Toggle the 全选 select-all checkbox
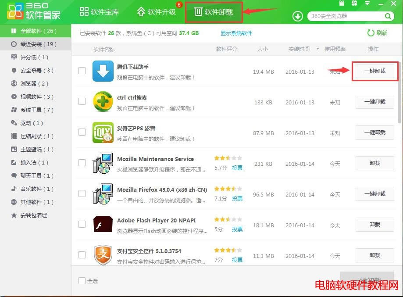 [x=82, y=280]
